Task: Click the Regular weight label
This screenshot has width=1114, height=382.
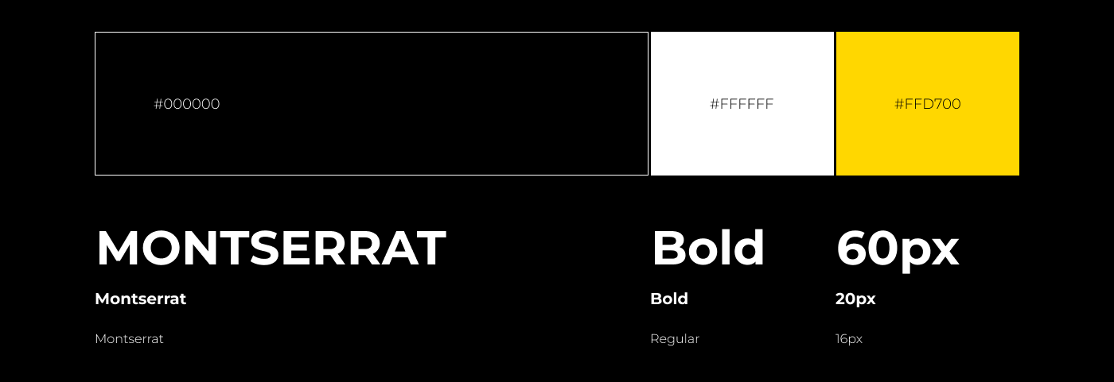Action: click(x=675, y=339)
